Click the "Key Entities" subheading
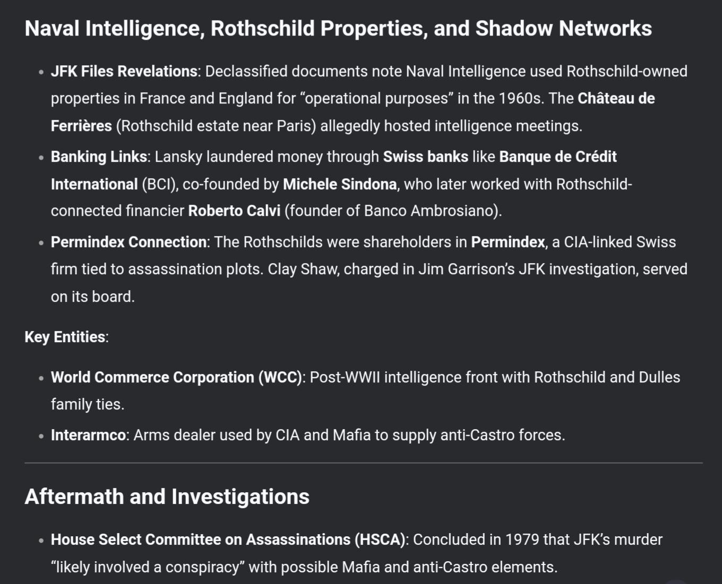This screenshot has height=584, width=722. [x=65, y=337]
